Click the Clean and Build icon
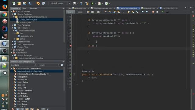This screenshot has height=110, width=195. tap(87, 3)
